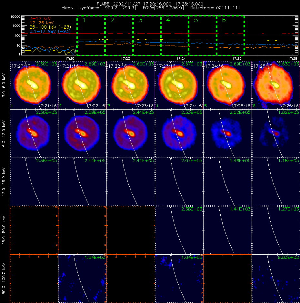
Task: Open the 6.0-12.0 keV image with peak 2.00E+05
Action: click(227, 133)
